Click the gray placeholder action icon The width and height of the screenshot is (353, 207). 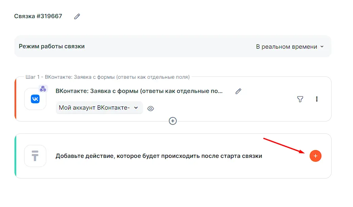pos(35,156)
